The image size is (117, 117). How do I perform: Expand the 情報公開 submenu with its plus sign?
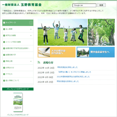pyautogui.click(x=31, y=61)
